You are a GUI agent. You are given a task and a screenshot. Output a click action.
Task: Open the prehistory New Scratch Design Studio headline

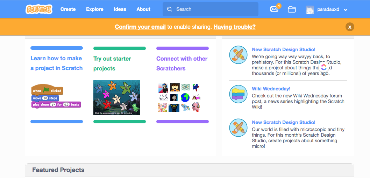(283, 49)
